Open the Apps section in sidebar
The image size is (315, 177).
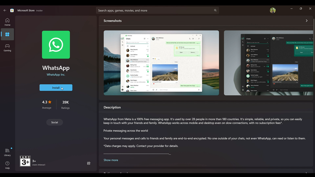coord(8,34)
